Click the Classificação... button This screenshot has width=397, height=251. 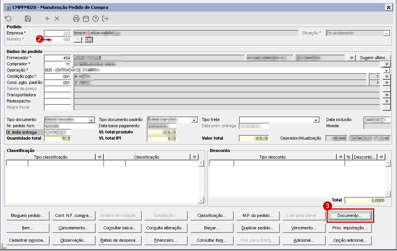click(x=212, y=215)
